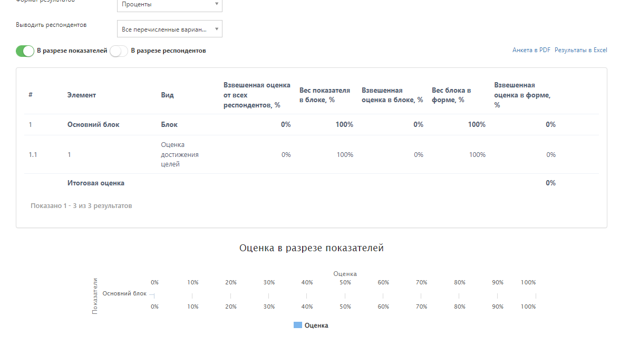620x346 pixels.
Task: Click "Взвешенная оценка от всех респондентов" header
Action: 257,95
